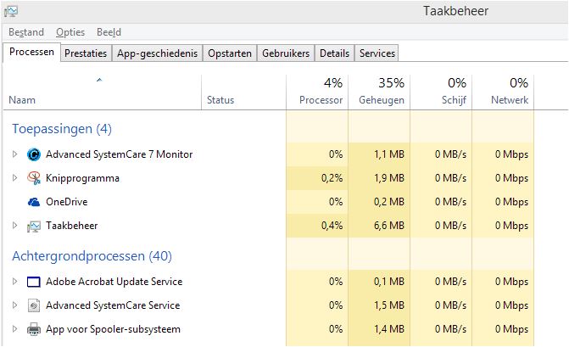Open the Opties menu
This screenshot has width=569, height=347.
(70, 32)
